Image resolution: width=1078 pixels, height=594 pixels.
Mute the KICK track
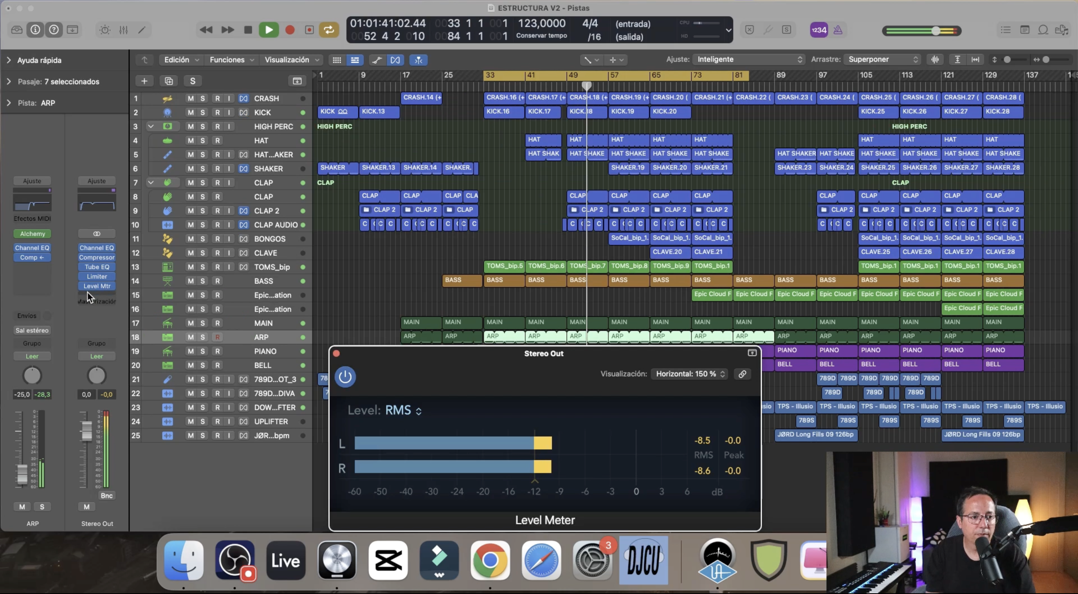tap(191, 112)
